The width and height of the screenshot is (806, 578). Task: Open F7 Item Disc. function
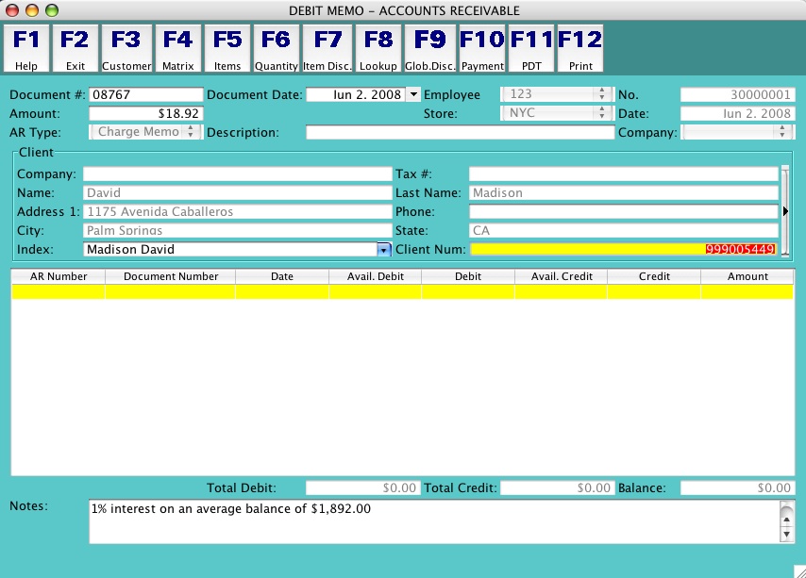pyautogui.click(x=327, y=49)
